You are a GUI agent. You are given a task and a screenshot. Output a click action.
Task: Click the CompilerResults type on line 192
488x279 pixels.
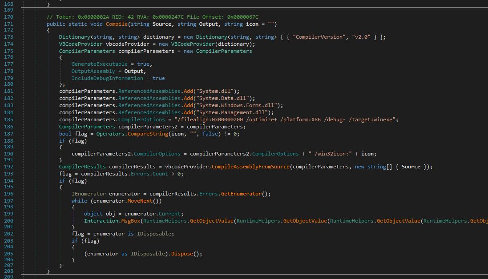point(82,167)
